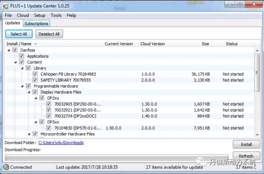The image size is (264, 174).
Task: Toggle the CANopen FB Library checkbox
Action: (35, 74)
